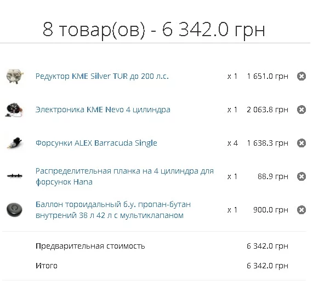Click the Итого total amount
Viewport: 313px width, 287px height.
point(268,266)
